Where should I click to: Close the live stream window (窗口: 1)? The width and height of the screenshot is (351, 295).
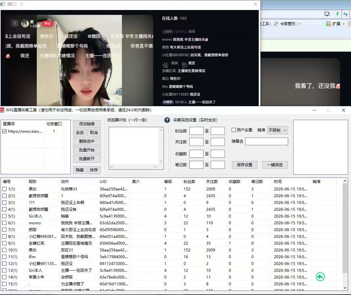[x=256, y=4]
